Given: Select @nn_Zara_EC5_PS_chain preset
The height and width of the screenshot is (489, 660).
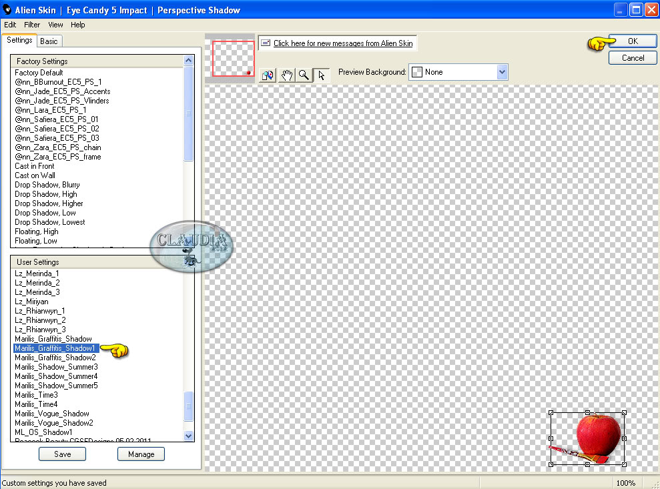Looking at the screenshot, I should click(x=57, y=147).
